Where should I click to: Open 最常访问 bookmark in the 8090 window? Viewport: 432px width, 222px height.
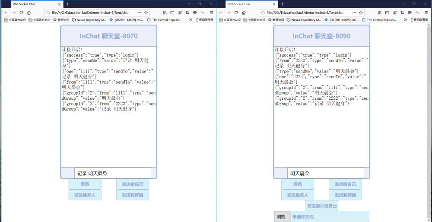pyautogui.click(x=276, y=20)
